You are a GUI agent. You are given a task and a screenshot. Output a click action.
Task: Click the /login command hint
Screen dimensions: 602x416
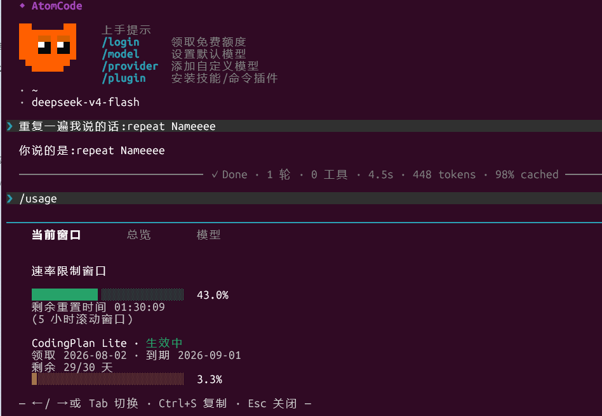[x=121, y=42]
